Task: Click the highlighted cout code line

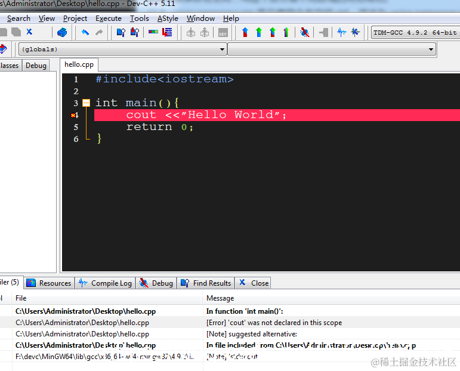Action: click(x=277, y=115)
